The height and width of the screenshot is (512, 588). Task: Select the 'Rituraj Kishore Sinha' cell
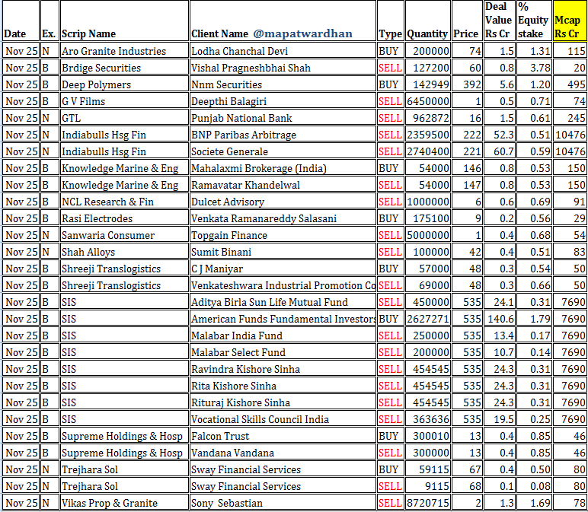pyautogui.click(x=283, y=402)
